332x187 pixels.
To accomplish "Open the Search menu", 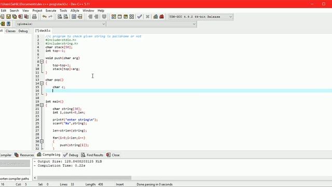I will click(x=14, y=10).
